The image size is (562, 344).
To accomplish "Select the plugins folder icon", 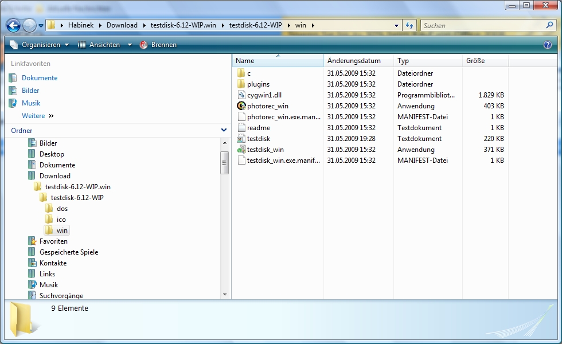I will point(241,84).
